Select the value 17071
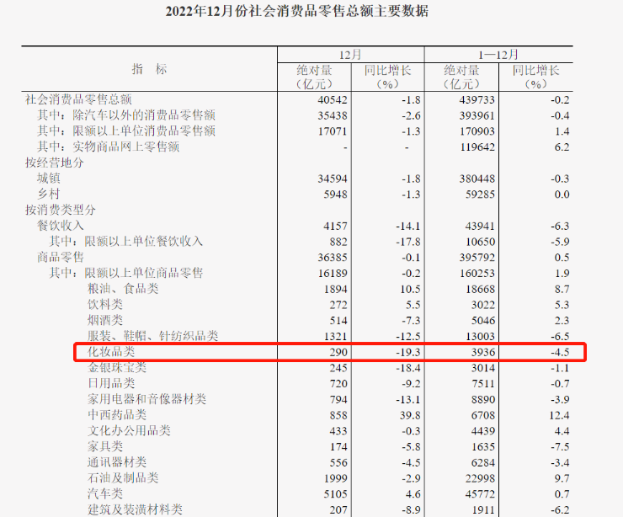Screen dimensions: 623x517 [x=333, y=131]
